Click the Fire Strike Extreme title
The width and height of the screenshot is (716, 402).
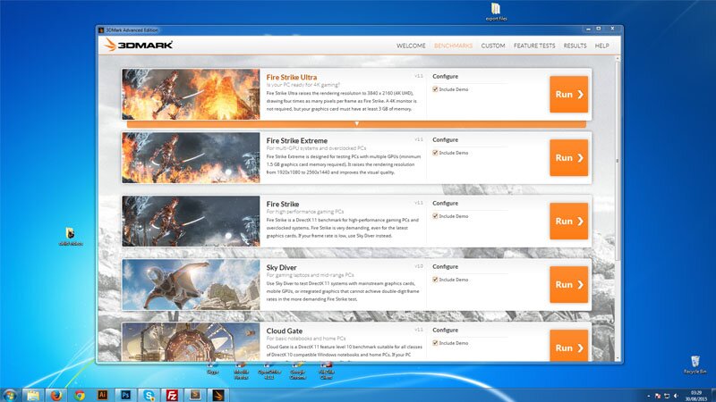pos(297,140)
